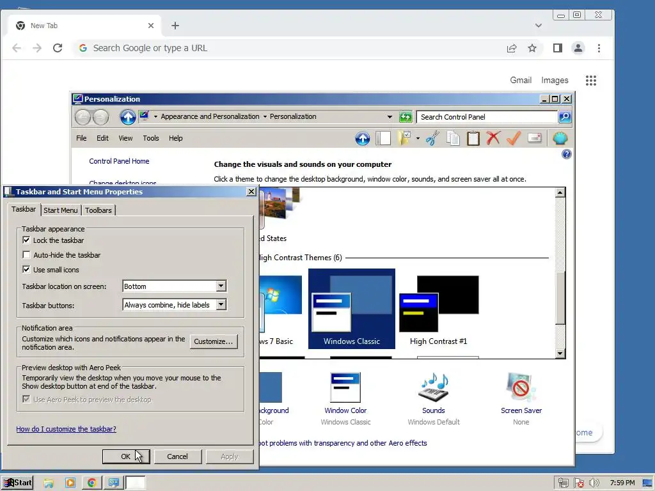Open the Gmail link in Chrome
The image size is (655, 491).
coord(521,80)
